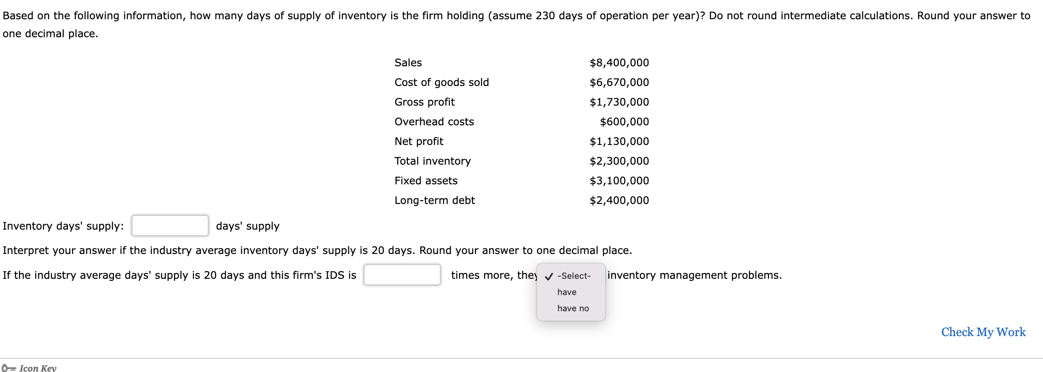The height and width of the screenshot is (372, 1043).
Task: Select "have" from the dropdown
Action: pyautogui.click(x=567, y=292)
